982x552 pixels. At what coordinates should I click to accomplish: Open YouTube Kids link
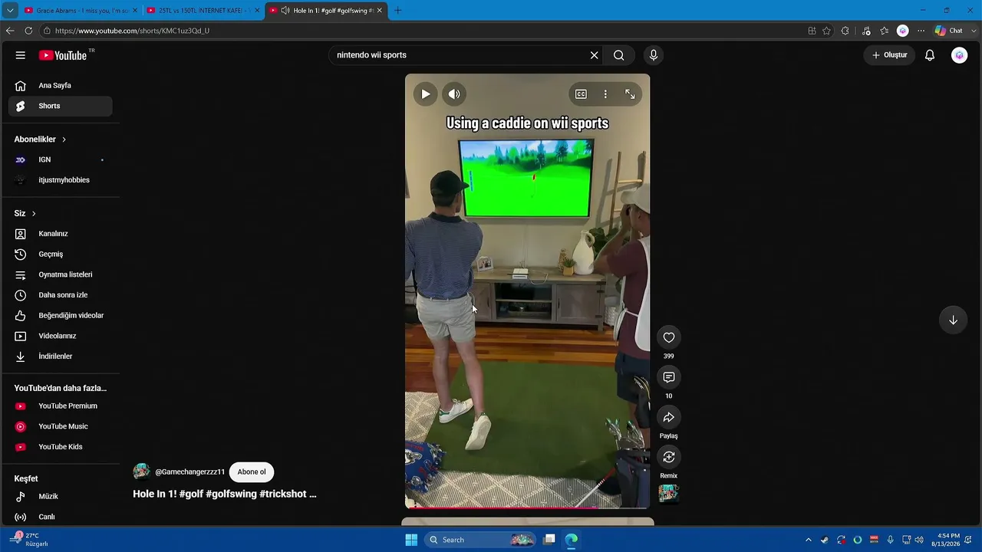coord(60,447)
